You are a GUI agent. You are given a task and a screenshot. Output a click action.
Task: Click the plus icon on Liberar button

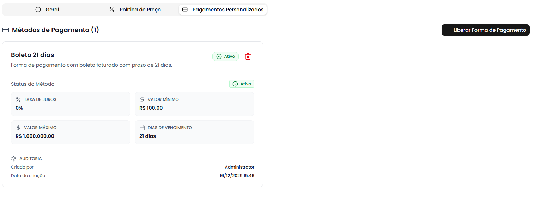point(448,30)
